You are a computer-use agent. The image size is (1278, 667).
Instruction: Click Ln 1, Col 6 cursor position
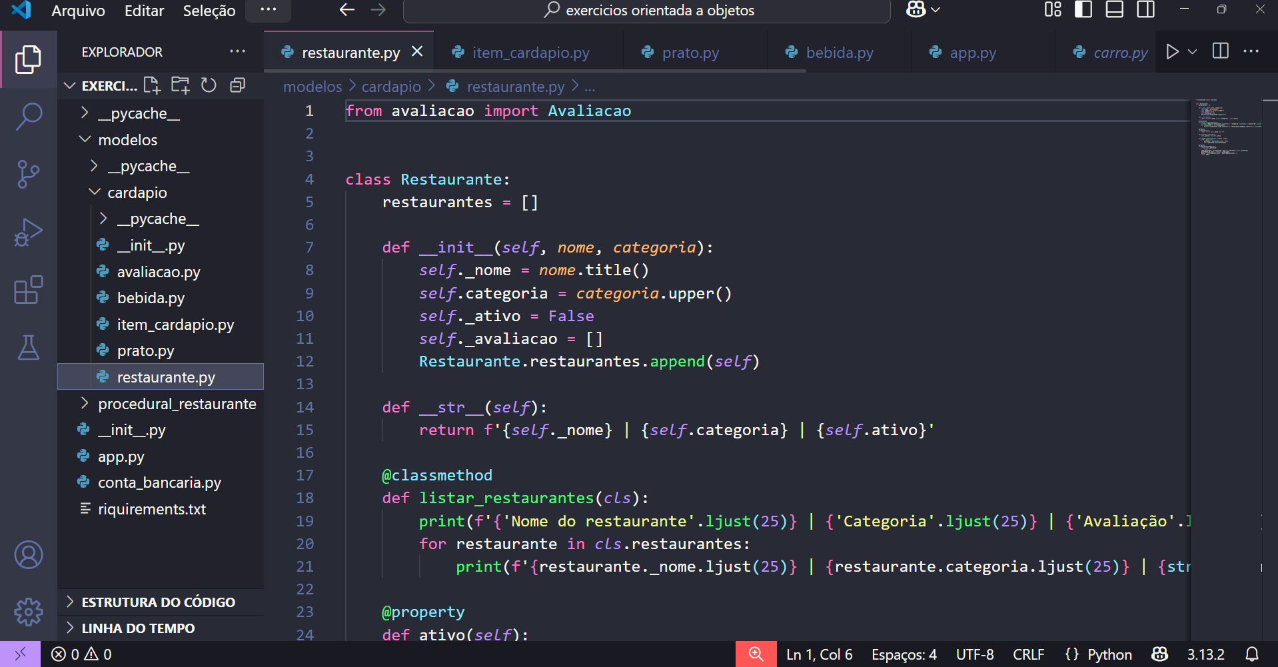pos(819,654)
